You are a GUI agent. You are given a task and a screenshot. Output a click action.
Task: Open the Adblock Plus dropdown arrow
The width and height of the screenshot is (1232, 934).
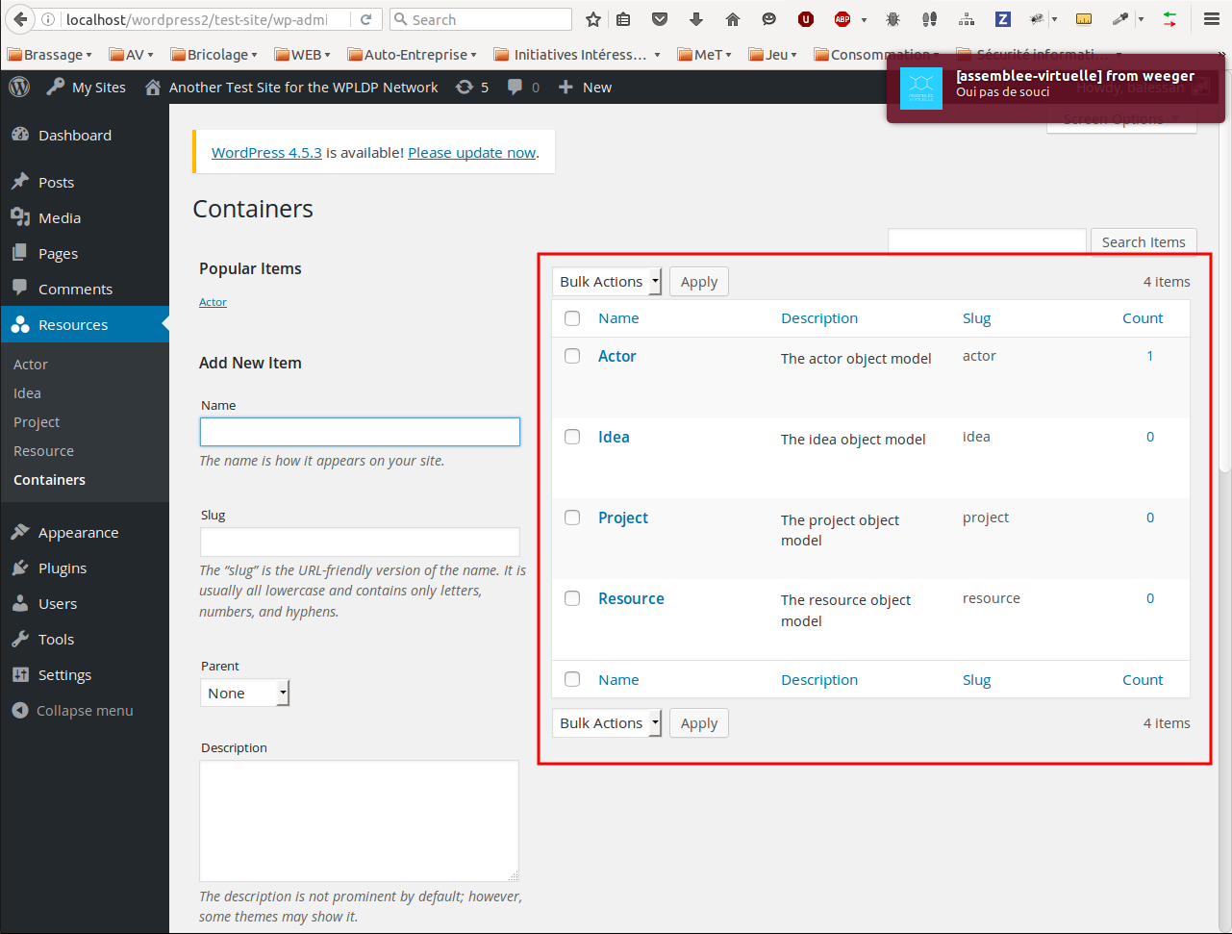pyautogui.click(x=864, y=19)
